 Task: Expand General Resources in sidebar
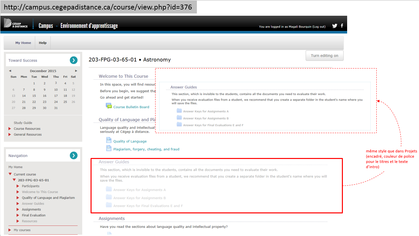[10, 135]
